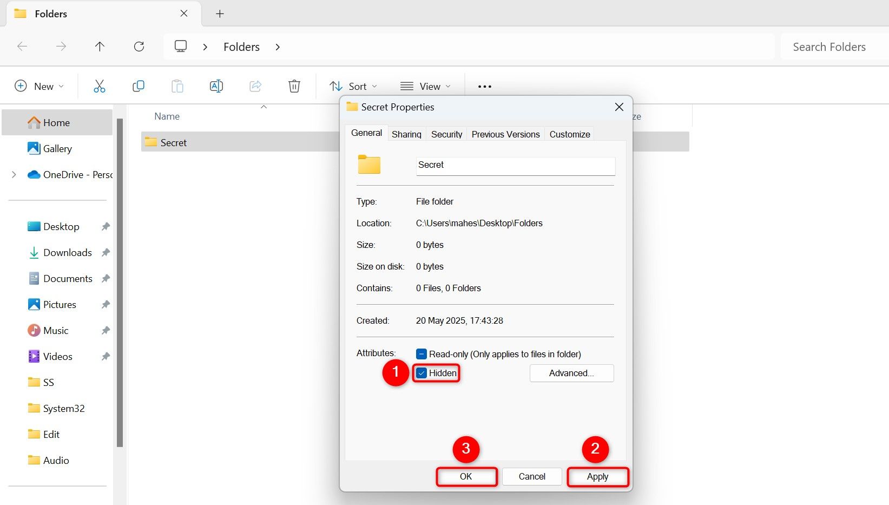Switch to the Previous Versions tab
This screenshot has height=505, width=889.
click(x=506, y=134)
